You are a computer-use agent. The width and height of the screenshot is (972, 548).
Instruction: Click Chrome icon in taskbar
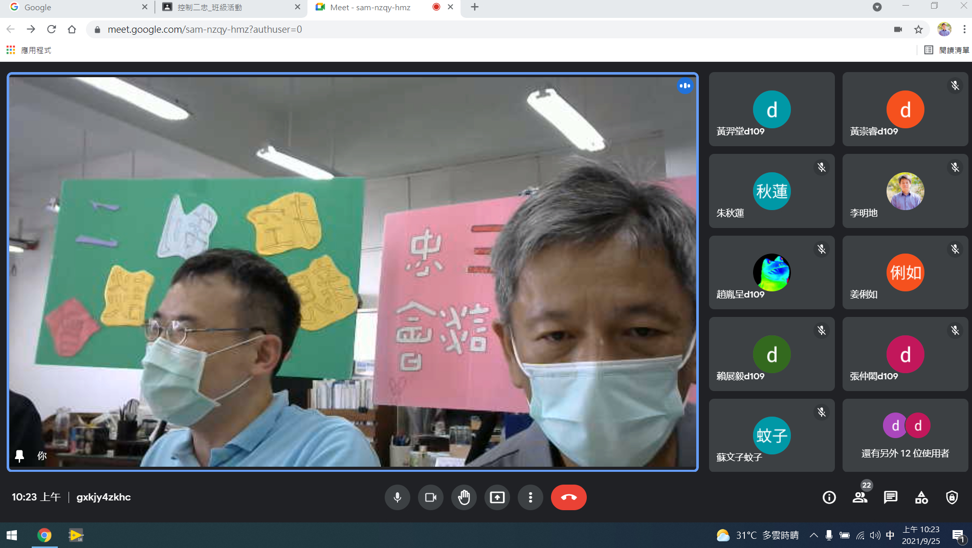pyautogui.click(x=45, y=535)
